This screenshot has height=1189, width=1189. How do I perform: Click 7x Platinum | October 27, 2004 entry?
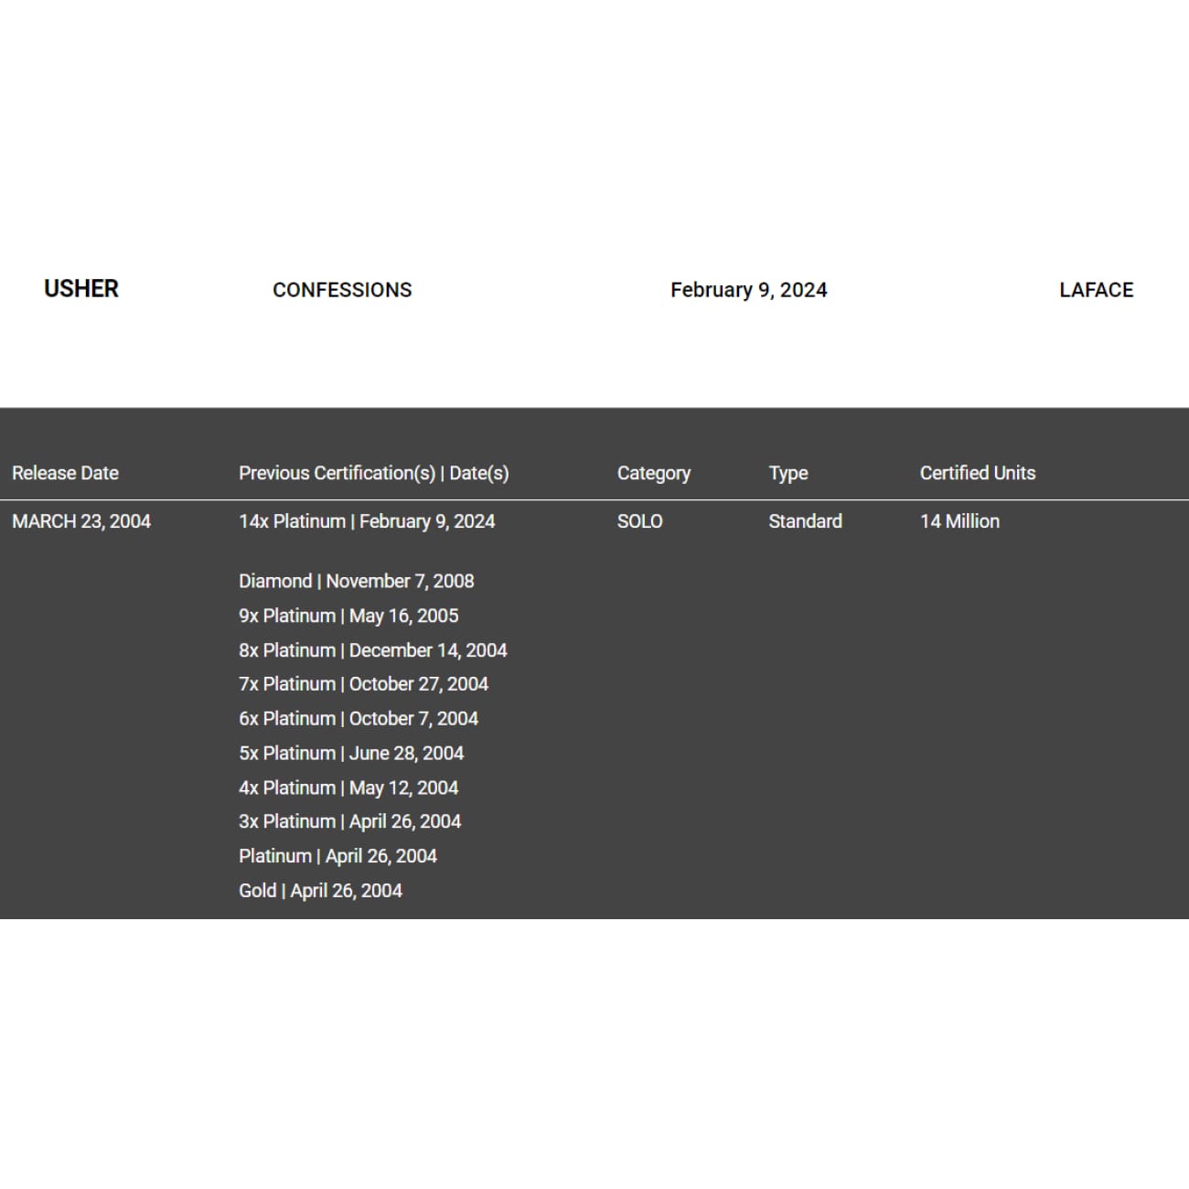364,684
